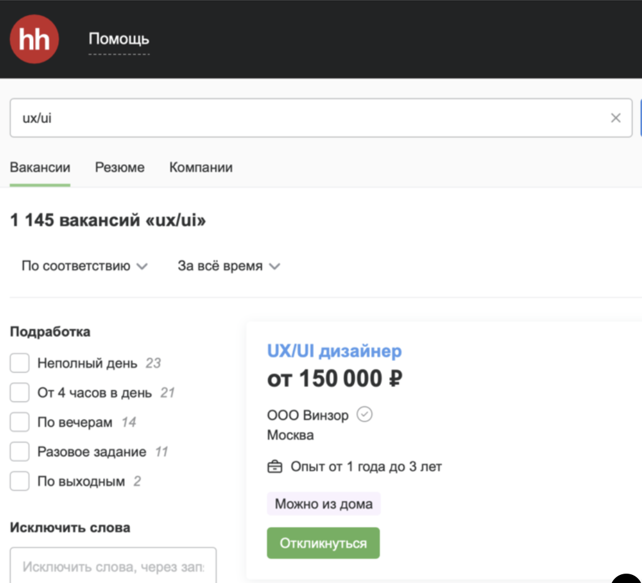Screen dimensions: 642x583
Task: Select the Разовое задание checkbox
Action: pyautogui.click(x=20, y=452)
